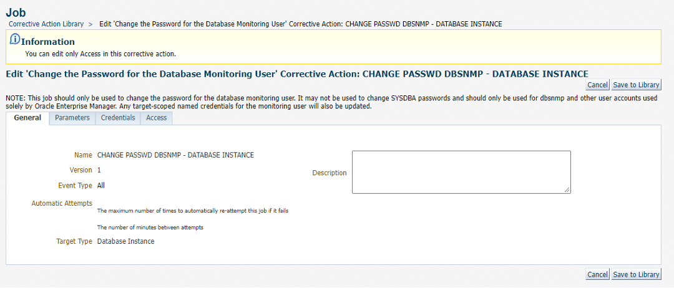Click the name value CHANGE PASSWD DBSNMP - DATABASE INSTANCE
The height and width of the screenshot is (288, 674).
175,155
